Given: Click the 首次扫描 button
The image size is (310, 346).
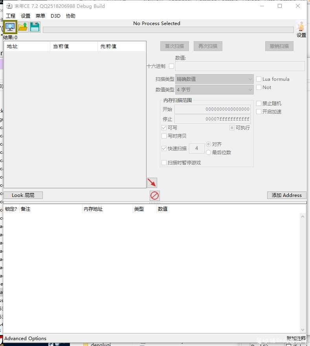Looking at the screenshot, I should (174, 46).
